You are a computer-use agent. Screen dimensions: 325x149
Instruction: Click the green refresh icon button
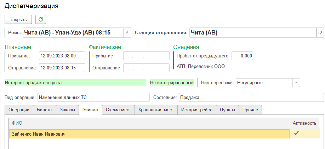[x=40, y=19]
